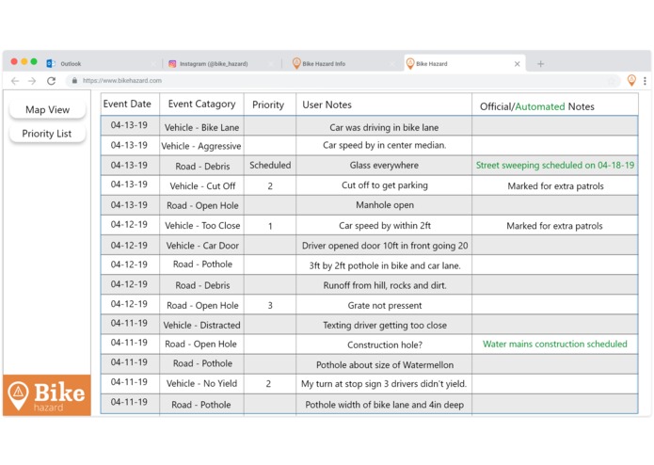
Task: Click 'Grate not pressent' note
Action: [385, 305]
